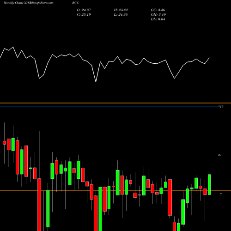Click the 26 price axis label
This screenshot has height=231, width=231.
pos(219,155)
